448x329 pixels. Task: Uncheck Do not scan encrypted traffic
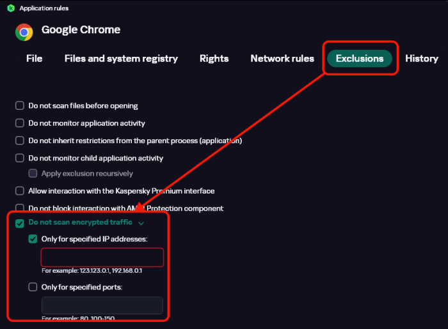click(20, 223)
